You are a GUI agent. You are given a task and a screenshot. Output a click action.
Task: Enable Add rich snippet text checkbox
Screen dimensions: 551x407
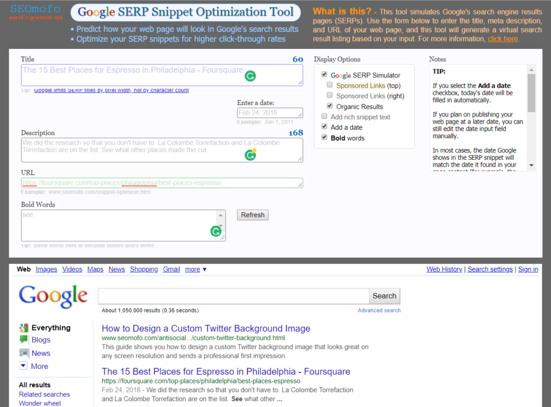pos(324,116)
